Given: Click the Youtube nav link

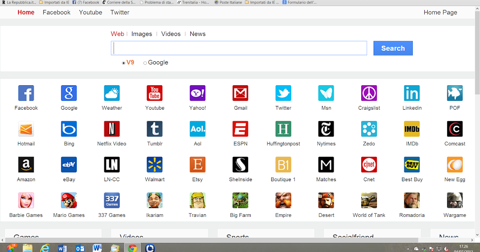Looking at the screenshot, I should [x=90, y=12].
